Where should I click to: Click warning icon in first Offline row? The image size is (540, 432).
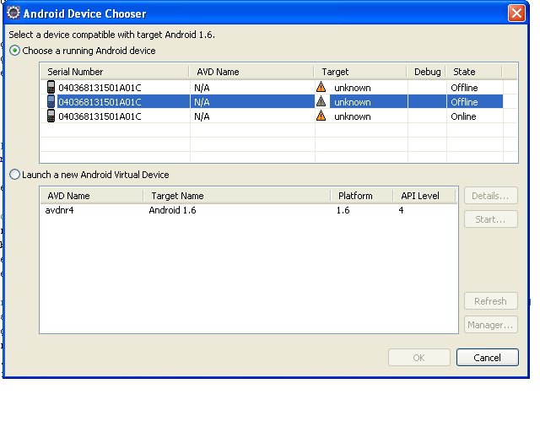coord(321,87)
